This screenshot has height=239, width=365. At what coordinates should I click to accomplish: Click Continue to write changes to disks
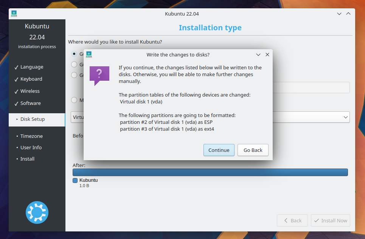coord(219,150)
